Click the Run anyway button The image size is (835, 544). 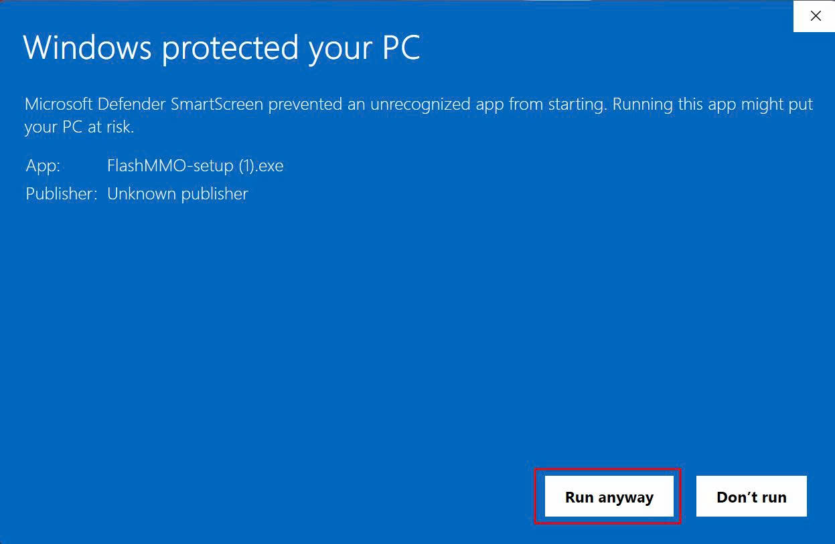pos(609,496)
